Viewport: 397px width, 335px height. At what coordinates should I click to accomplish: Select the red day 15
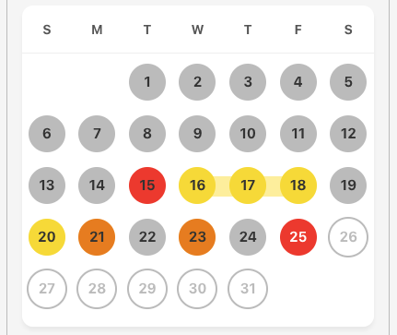pyautogui.click(x=147, y=185)
